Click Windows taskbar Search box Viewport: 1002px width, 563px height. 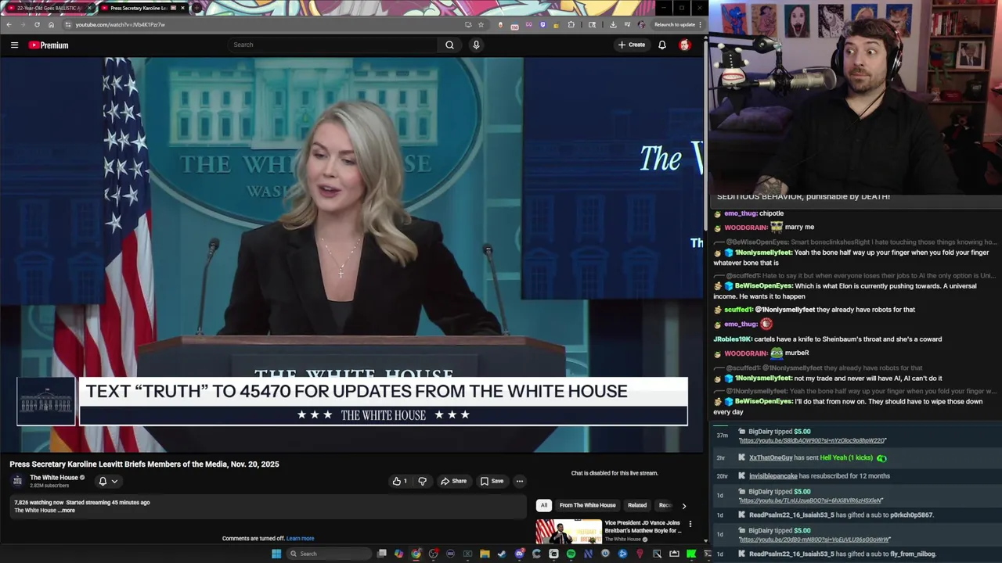pos(327,554)
